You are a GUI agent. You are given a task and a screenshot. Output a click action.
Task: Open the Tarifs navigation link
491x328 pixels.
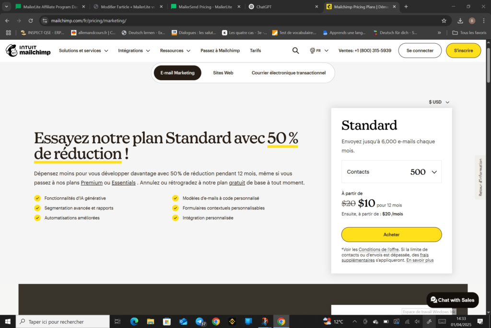coord(256,50)
